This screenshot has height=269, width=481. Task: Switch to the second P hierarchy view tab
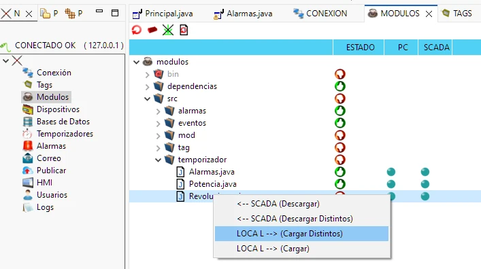pos(74,14)
